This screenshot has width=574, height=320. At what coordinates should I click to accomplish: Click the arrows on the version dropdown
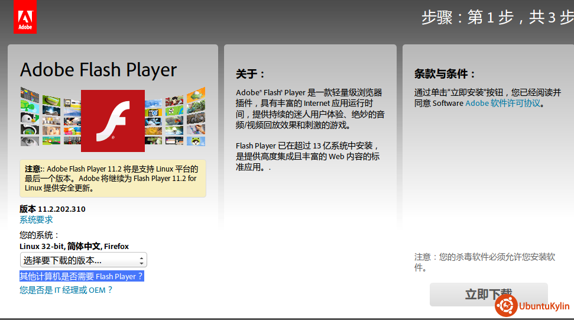click(x=141, y=260)
